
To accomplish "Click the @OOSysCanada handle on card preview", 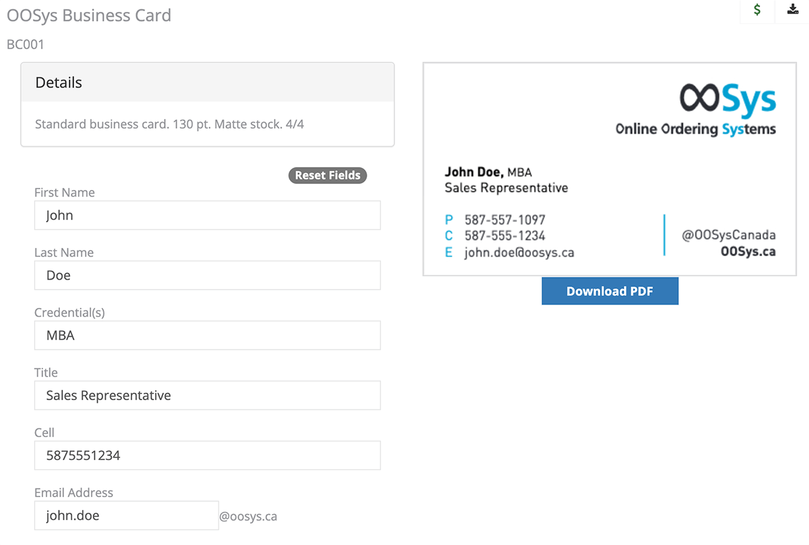I will click(728, 235).
